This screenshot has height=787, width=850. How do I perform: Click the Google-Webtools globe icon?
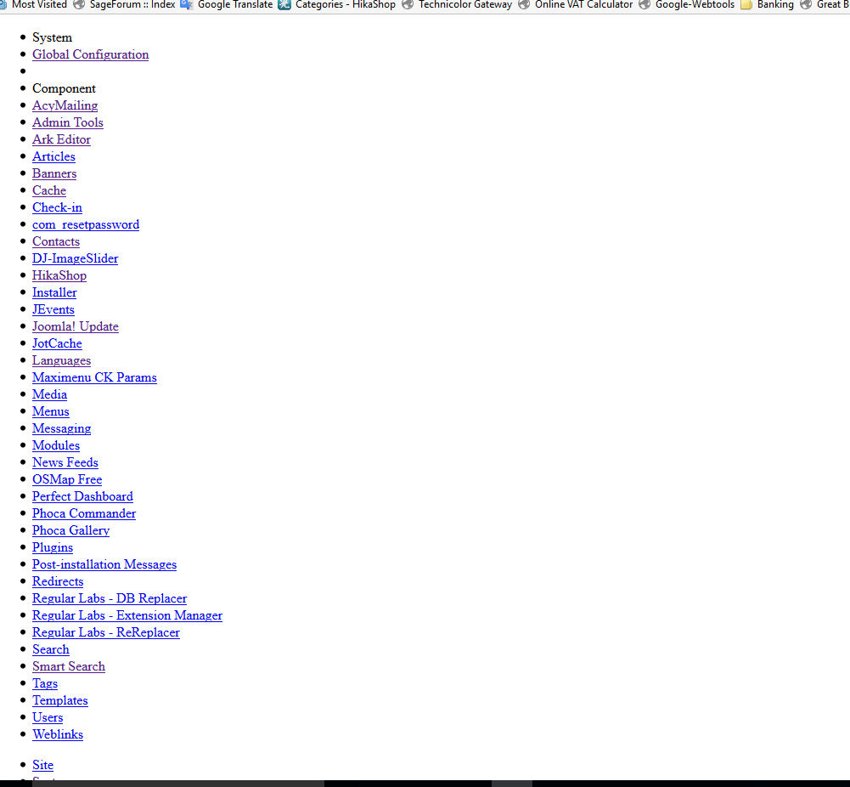pos(645,4)
